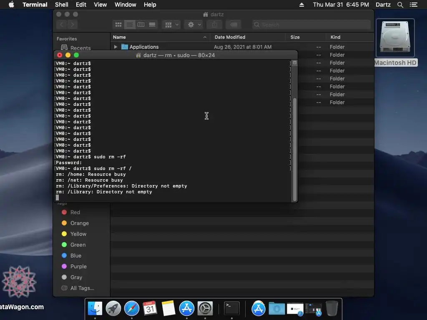Open the Trash in Dock
427x320 pixels.
(332, 309)
